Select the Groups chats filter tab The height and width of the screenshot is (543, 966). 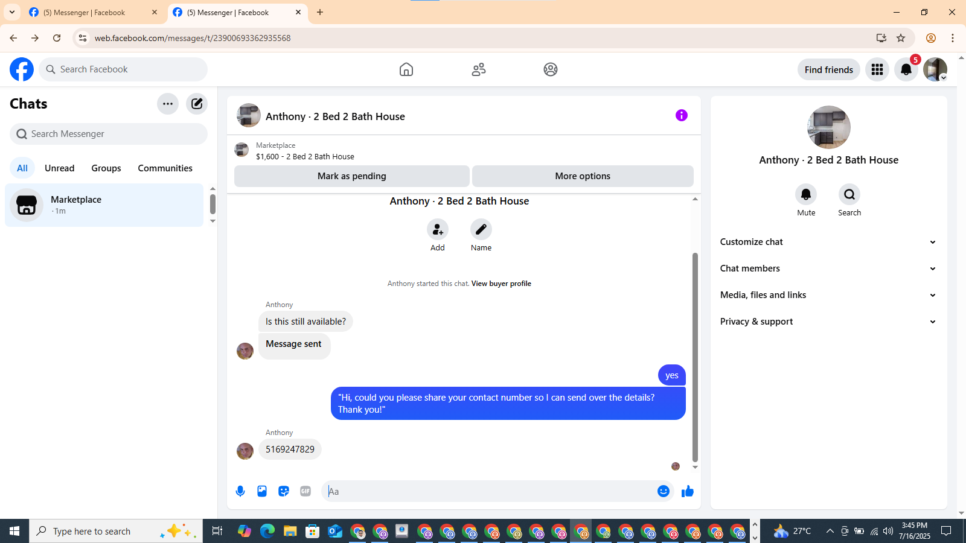(x=106, y=168)
